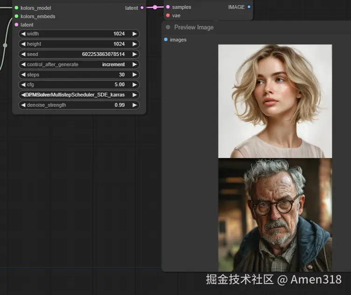The height and width of the screenshot is (295, 351).
Task: Switch control_after_generate to next option arrow
Action: (x=134, y=64)
